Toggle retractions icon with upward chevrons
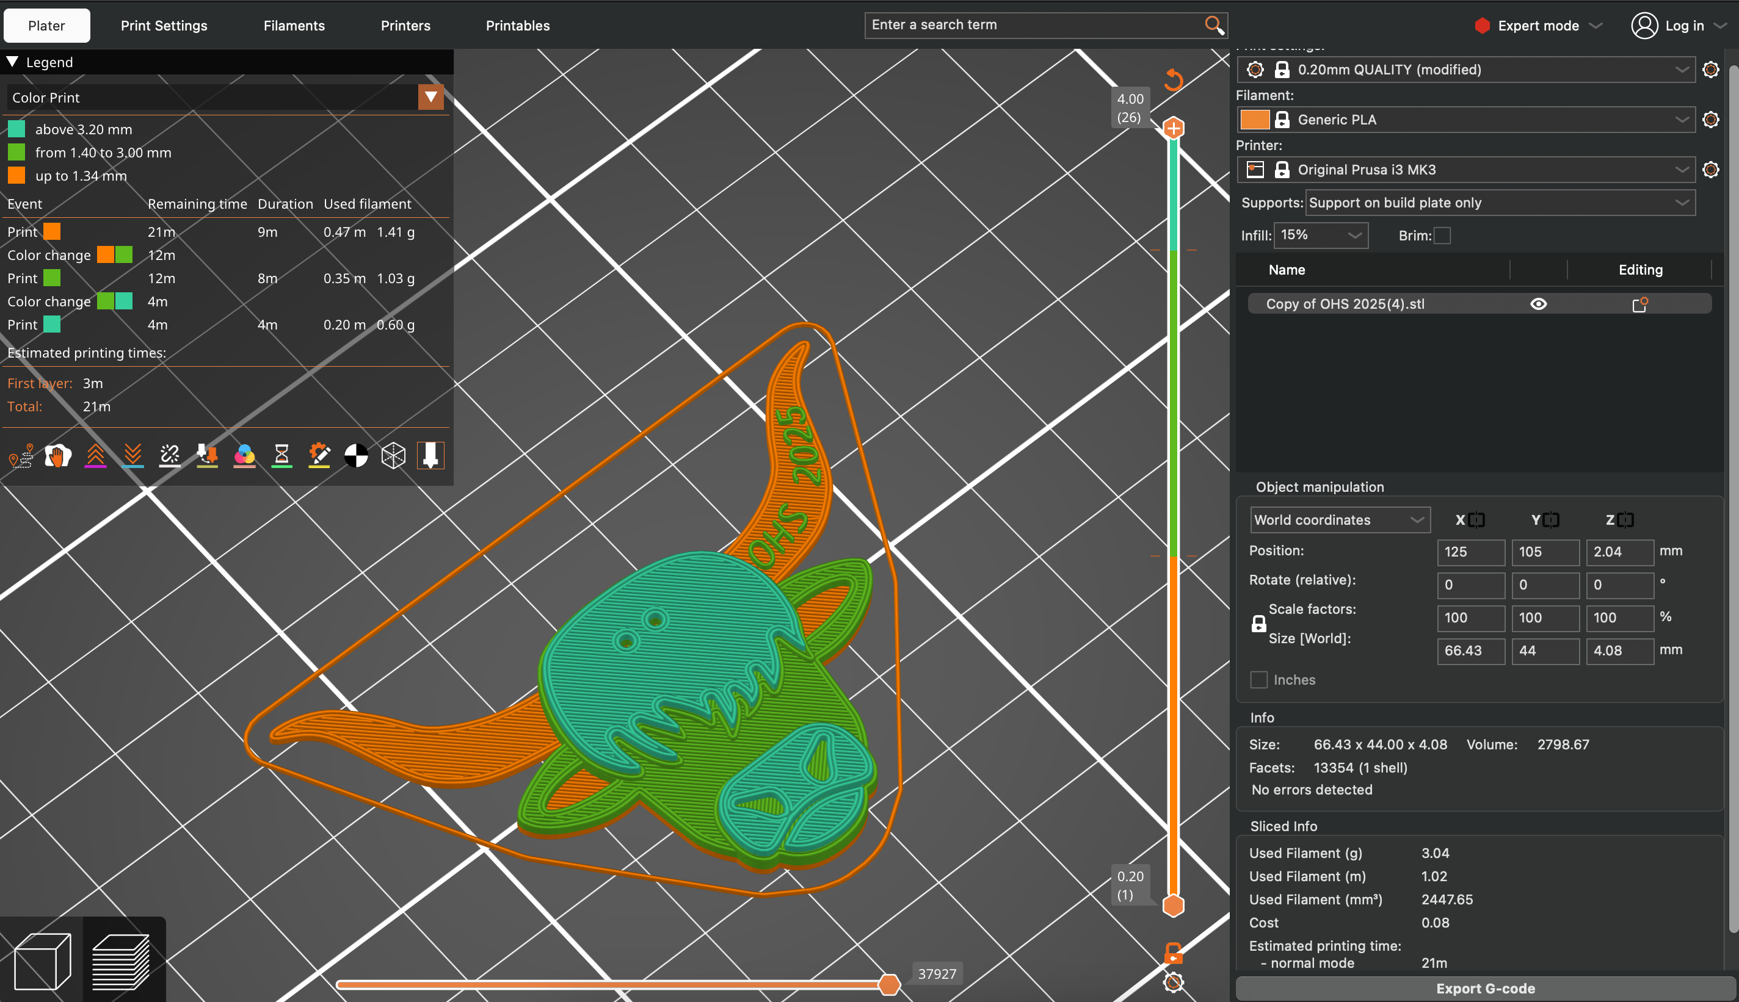This screenshot has width=1739, height=1002. pos(96,456)
